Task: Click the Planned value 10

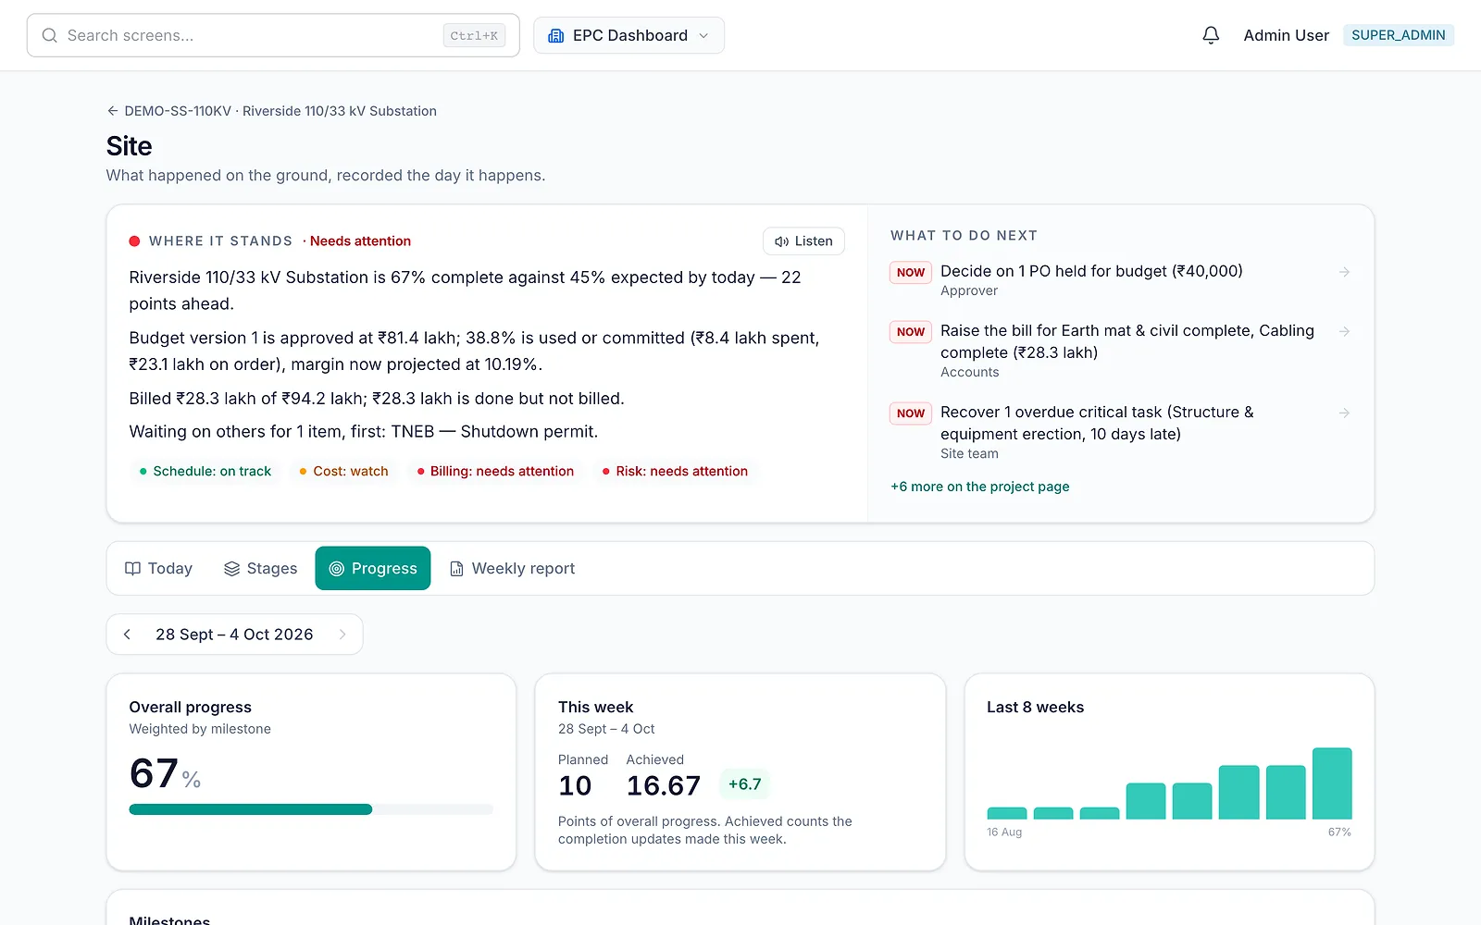Action: click(575, 786)
